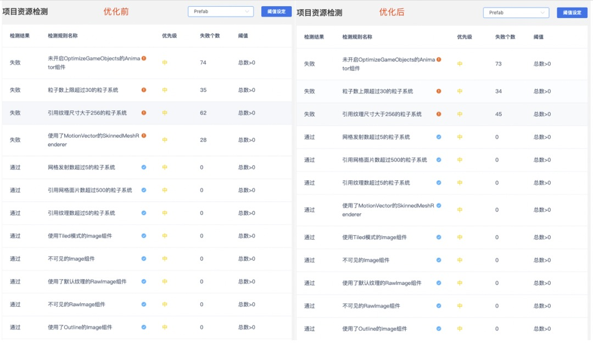Click rule name 引用纹理尺寸大于256的粒子系统 in 优化后 panel
The width and height of the screenshot is (593, 343).
tap(382, 114)
